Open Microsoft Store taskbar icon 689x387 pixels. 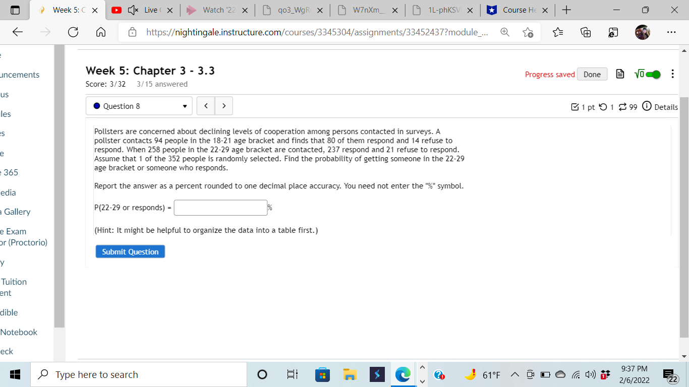(x=322, y=374)
